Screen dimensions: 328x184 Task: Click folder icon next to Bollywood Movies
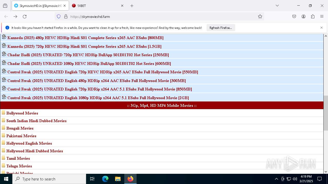click(x=3, y=113)
